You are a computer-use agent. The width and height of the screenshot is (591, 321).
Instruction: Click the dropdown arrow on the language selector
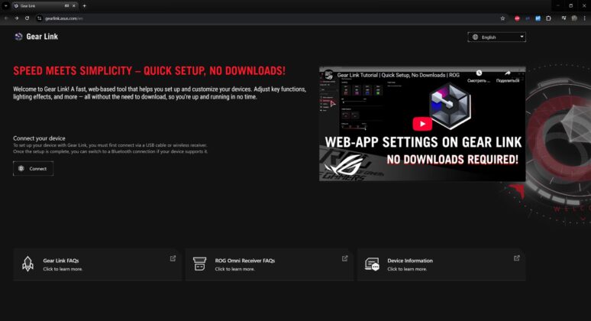522,37
